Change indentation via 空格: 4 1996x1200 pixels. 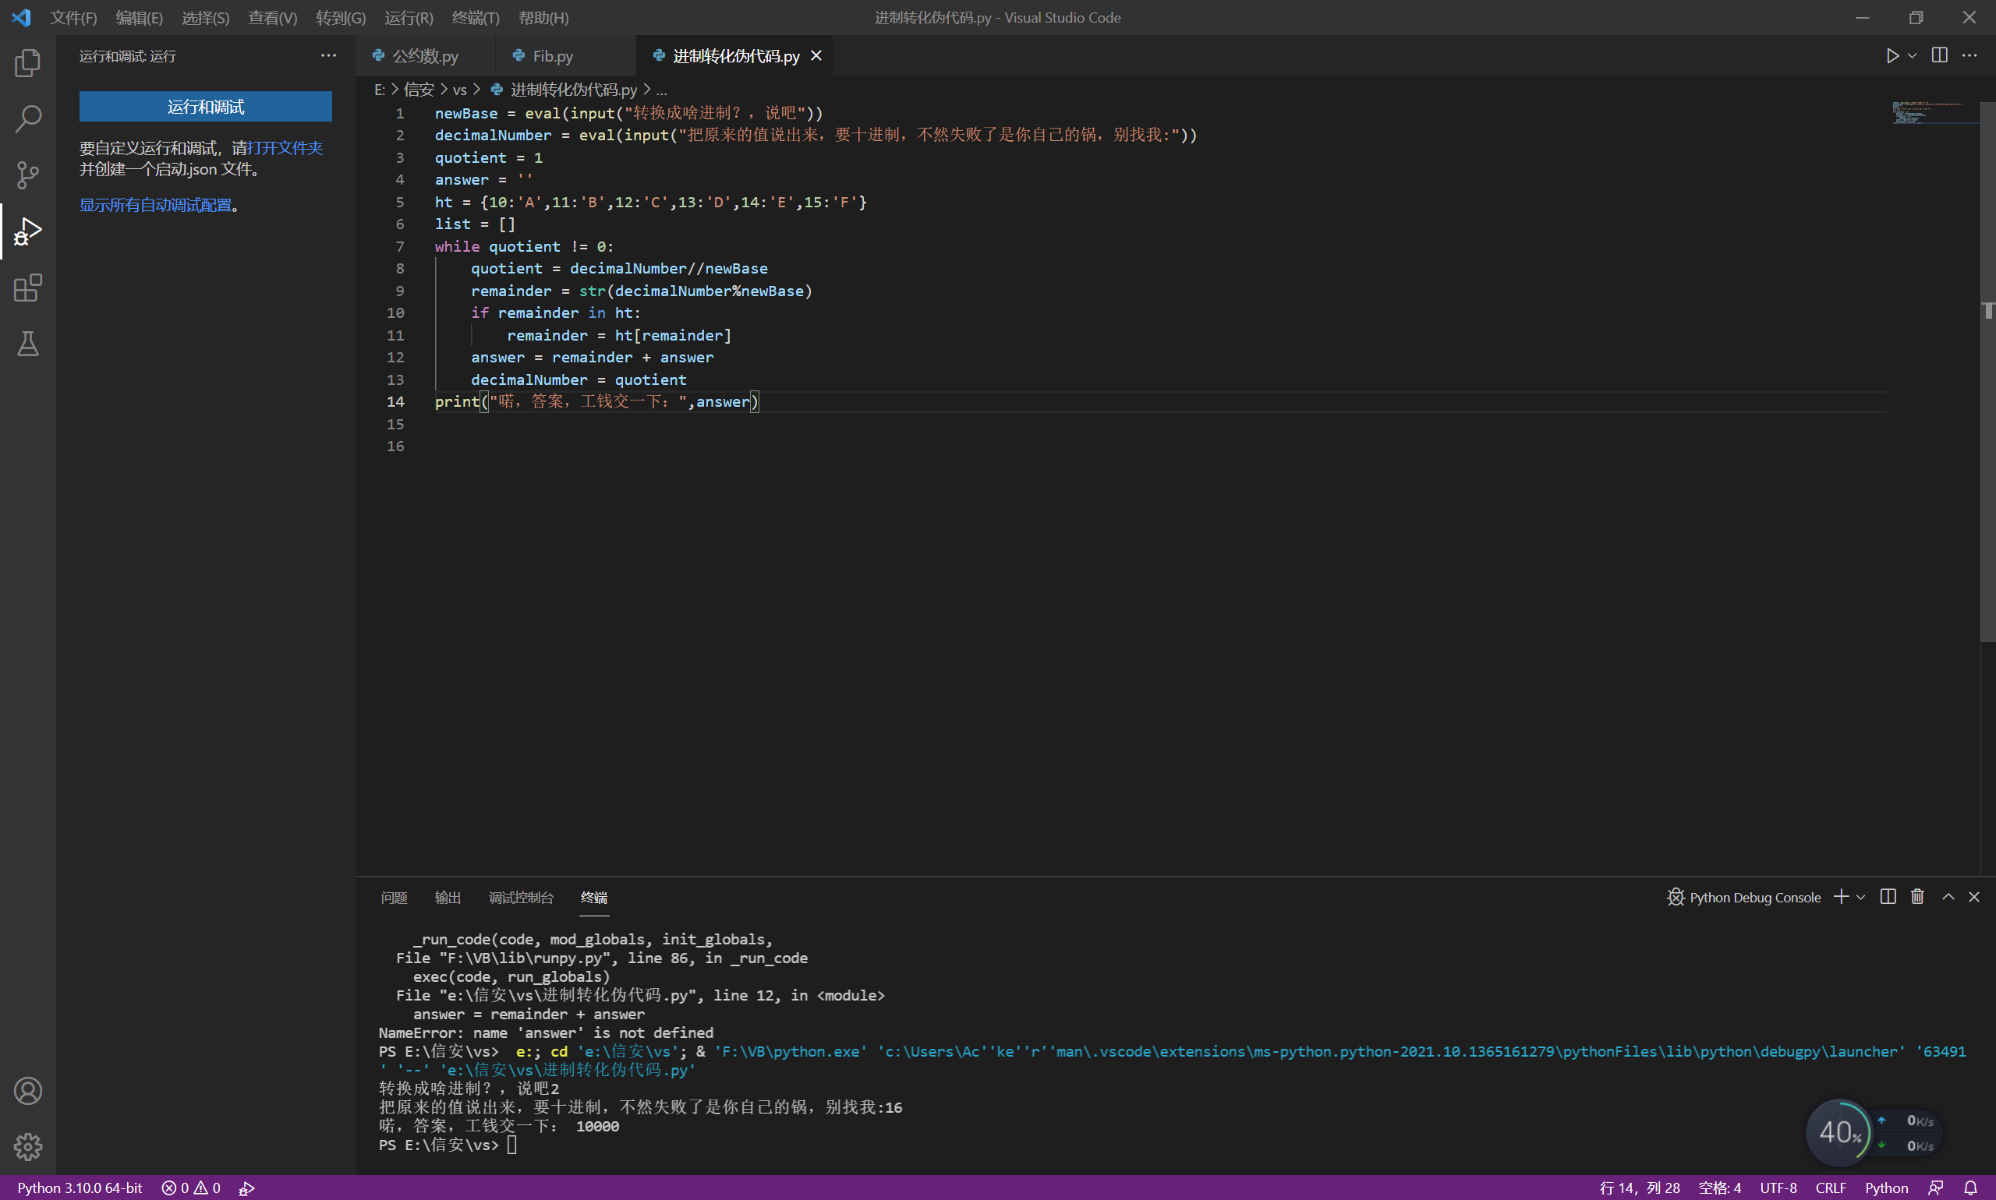click(1719, 1188)
